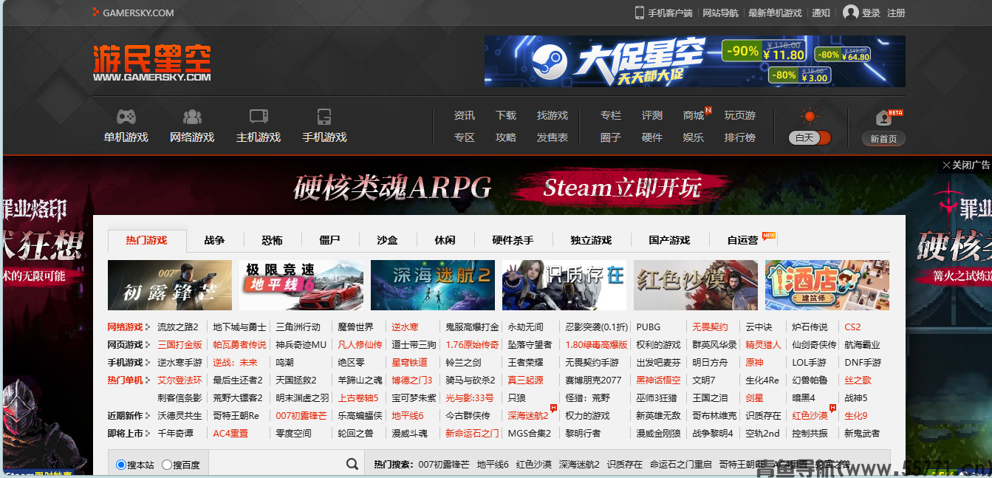992x478 pixels.
Task: Switch to the 僵尸 tab
Action: (x=329, y=240)
